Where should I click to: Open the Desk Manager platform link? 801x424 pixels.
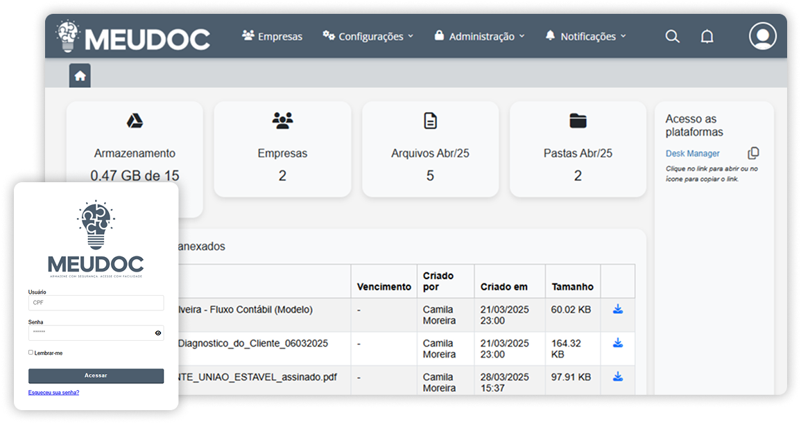coord(692,154)
